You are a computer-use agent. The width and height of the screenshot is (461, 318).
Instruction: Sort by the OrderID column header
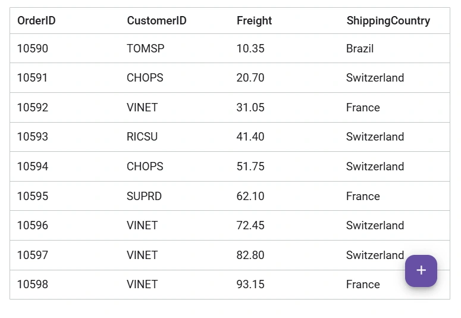click(36, 21)
